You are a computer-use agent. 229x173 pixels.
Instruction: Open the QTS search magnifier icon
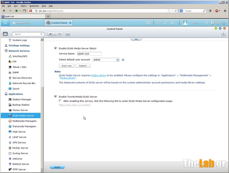(207, 23)
